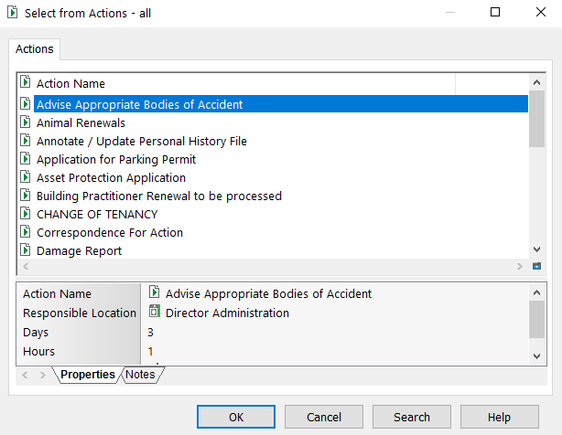The width and height of the screenshot is (562, 435).
Task: Click the Asset Protection Application row icon
Action: (26, 177)
